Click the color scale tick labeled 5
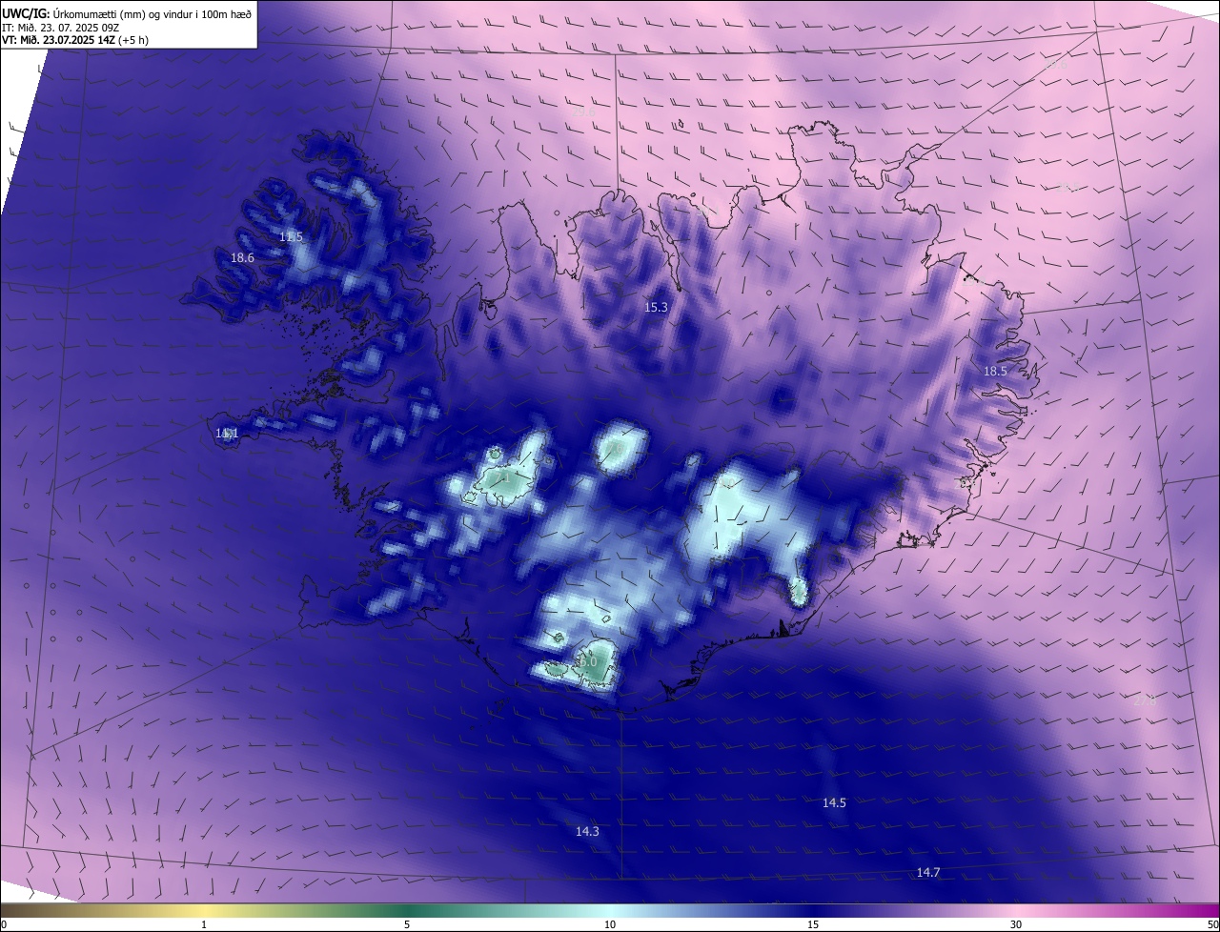The width and height of the screenshot is (1220, 932). 407,924
